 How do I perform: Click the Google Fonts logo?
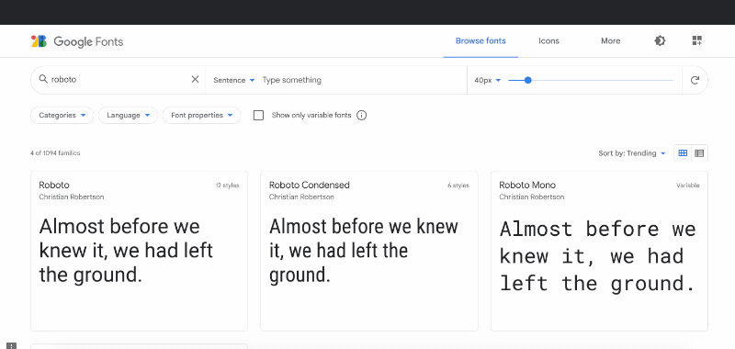(77, 41)
